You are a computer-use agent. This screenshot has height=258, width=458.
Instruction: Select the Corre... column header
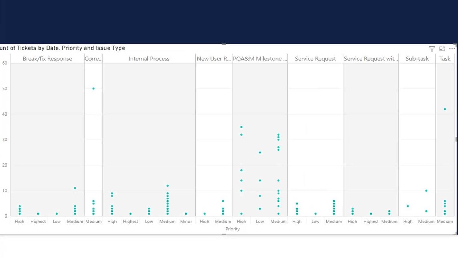click(x=93, y=59)
